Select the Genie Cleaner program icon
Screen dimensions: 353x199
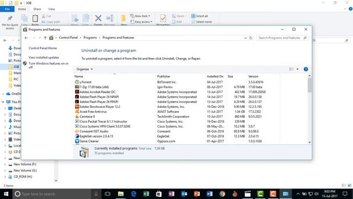77,141
